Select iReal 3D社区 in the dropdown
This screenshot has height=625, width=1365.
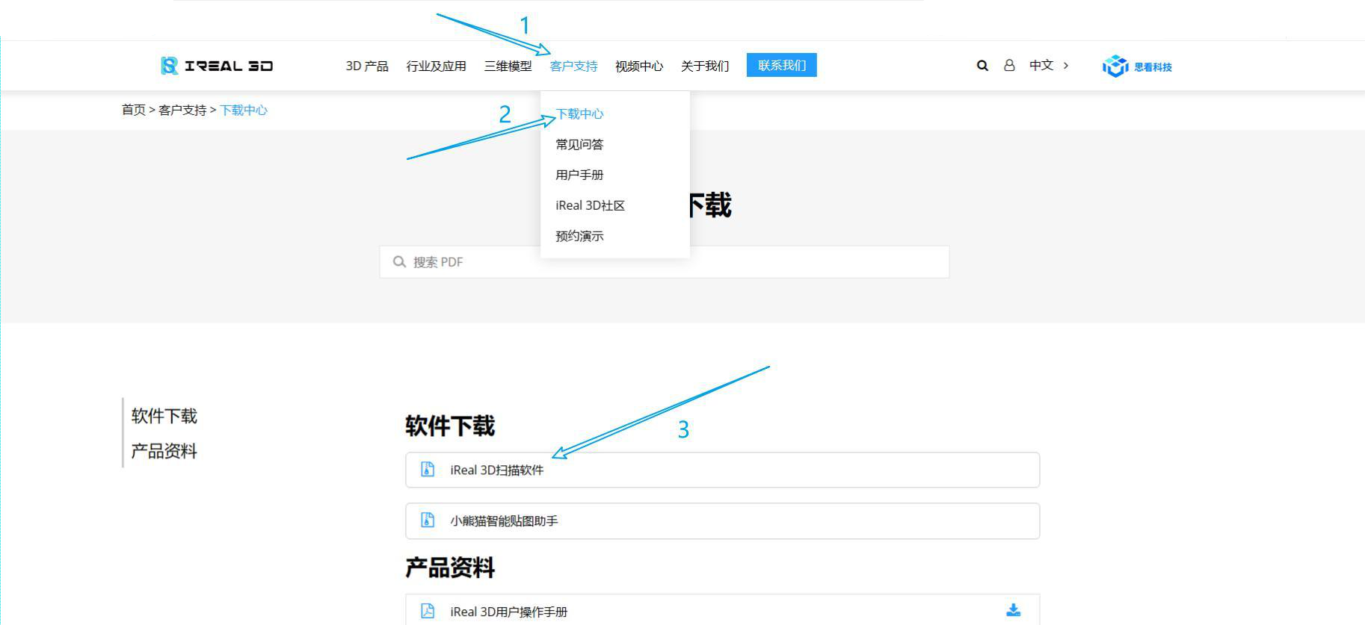[590, 205]
